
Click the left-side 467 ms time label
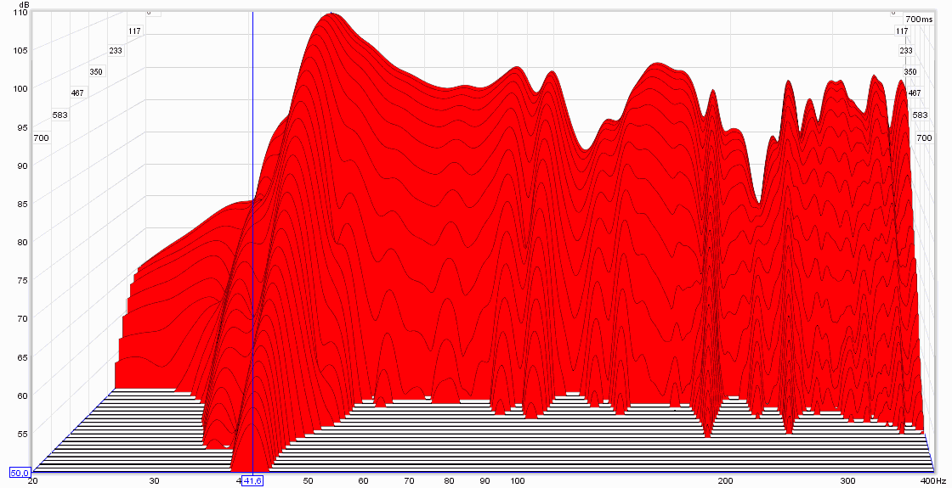pyautogui.click(x=77, y=93)
